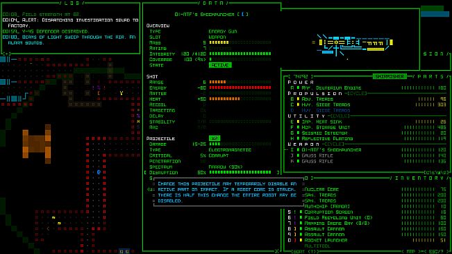Click the ACTIVE state button
Screen dimensions: 452x254
(x=220, y=65)
